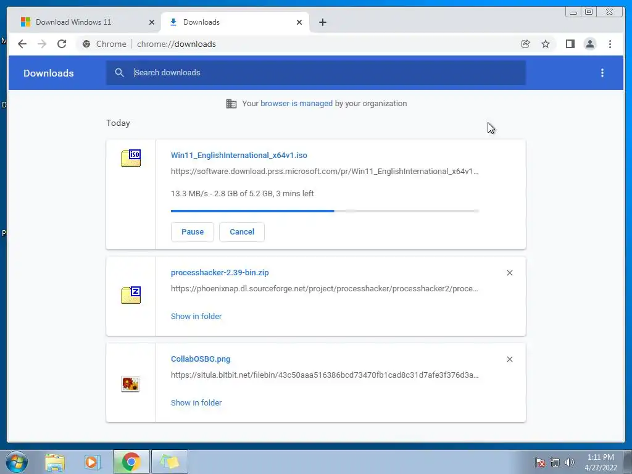Image resolution: width=632 pixels, height=474 pixels.
Task: Click the forward navigation arrow
Action: [x=42, y=44]
